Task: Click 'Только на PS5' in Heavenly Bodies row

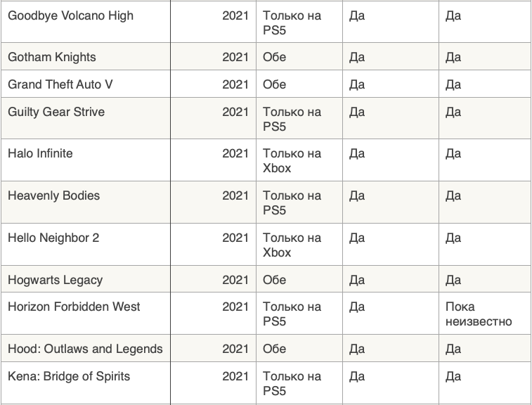Action: tap(292, 203)
